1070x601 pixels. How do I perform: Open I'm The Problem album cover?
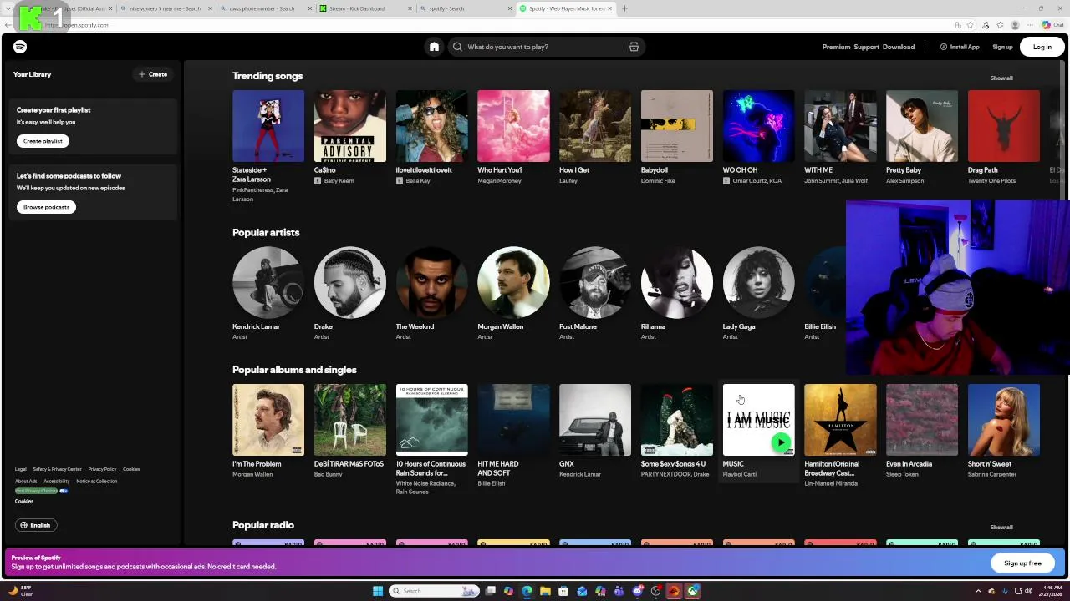click(268, 420)
